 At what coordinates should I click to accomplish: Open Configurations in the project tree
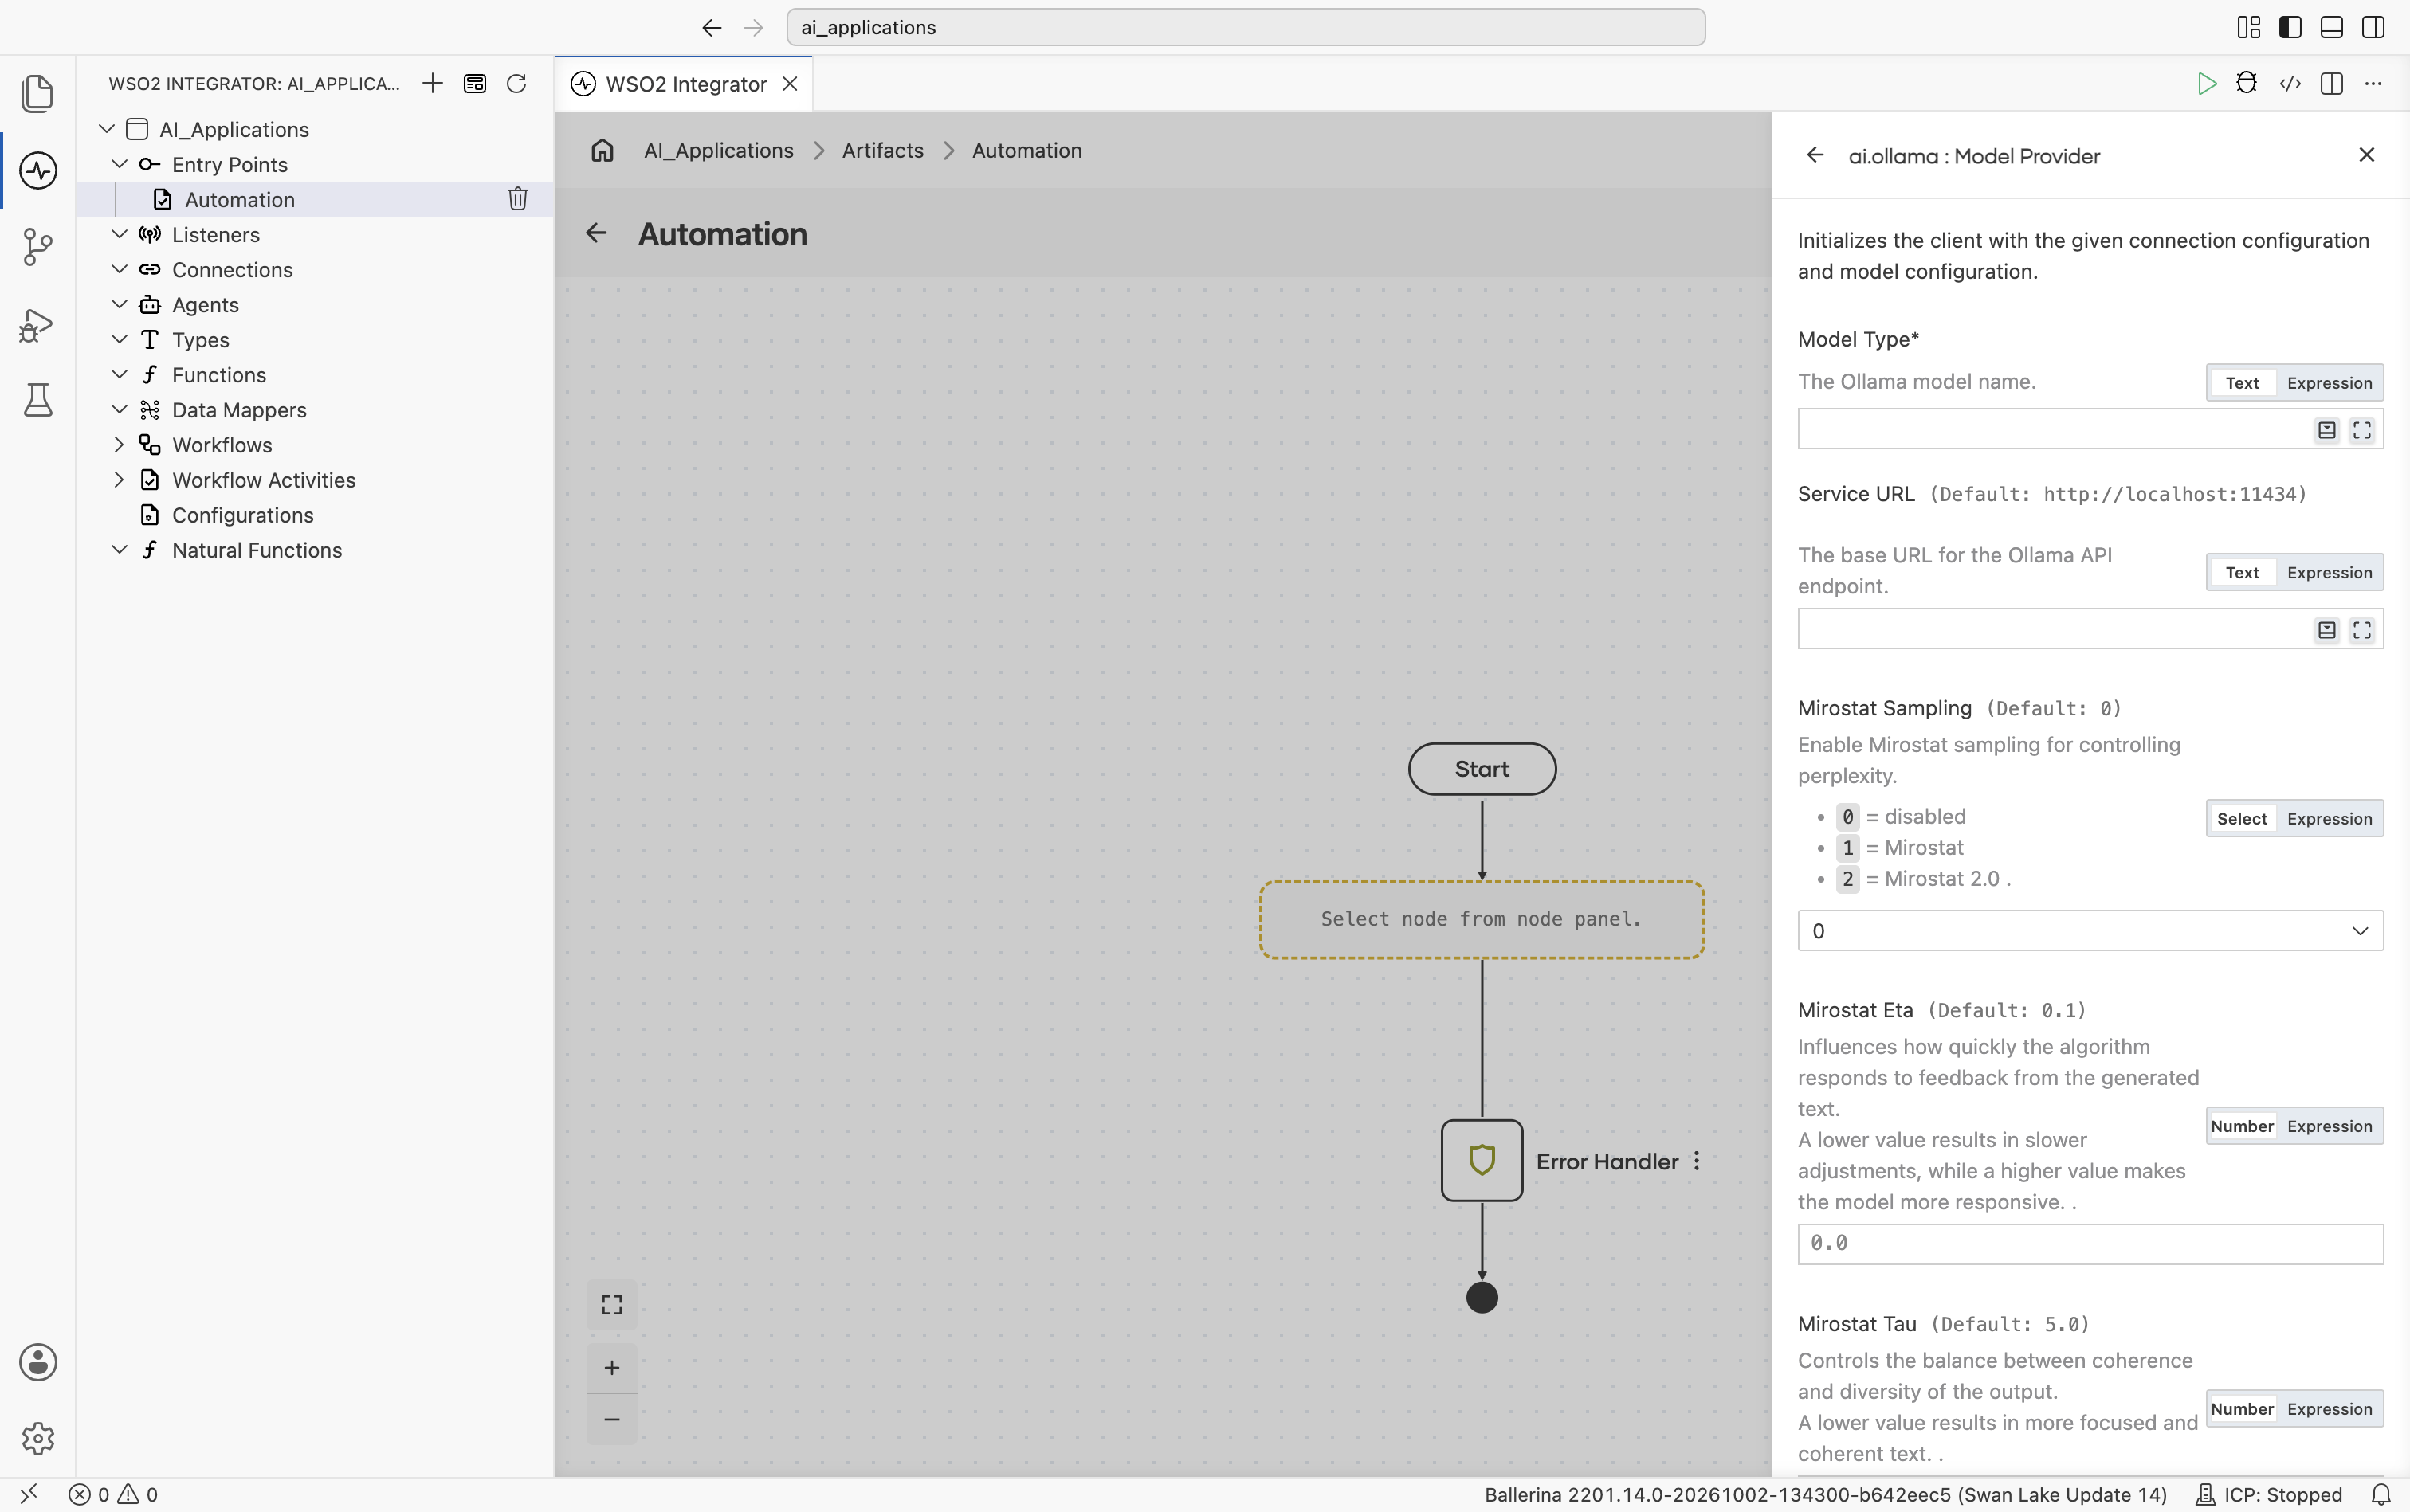pos(243,515)
